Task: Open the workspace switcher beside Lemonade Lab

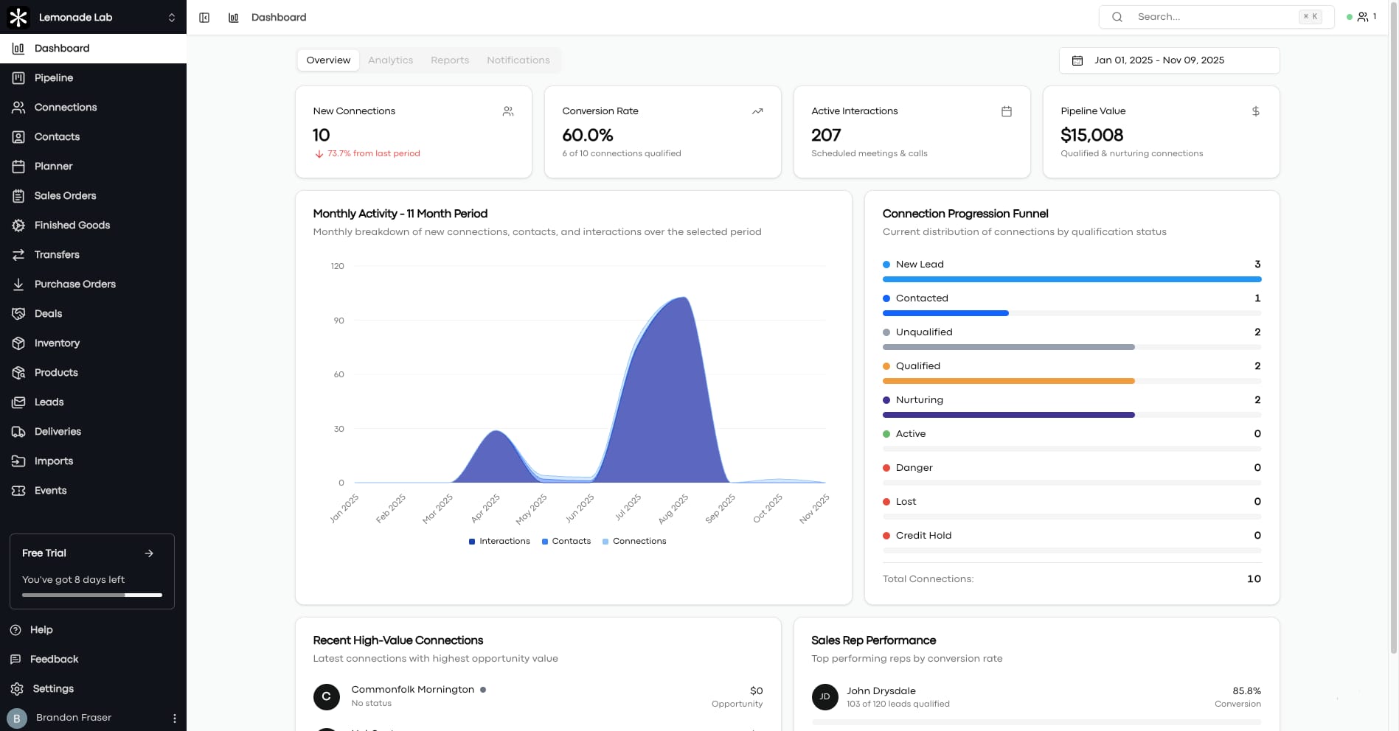Action: (171, 17)
